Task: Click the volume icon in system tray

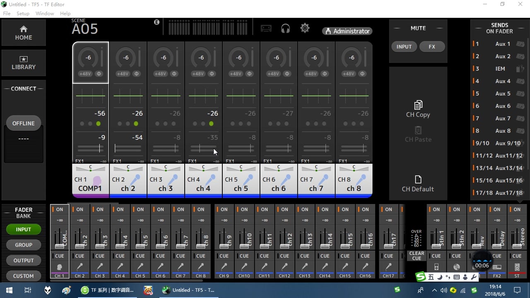Action: pos(443,291)
